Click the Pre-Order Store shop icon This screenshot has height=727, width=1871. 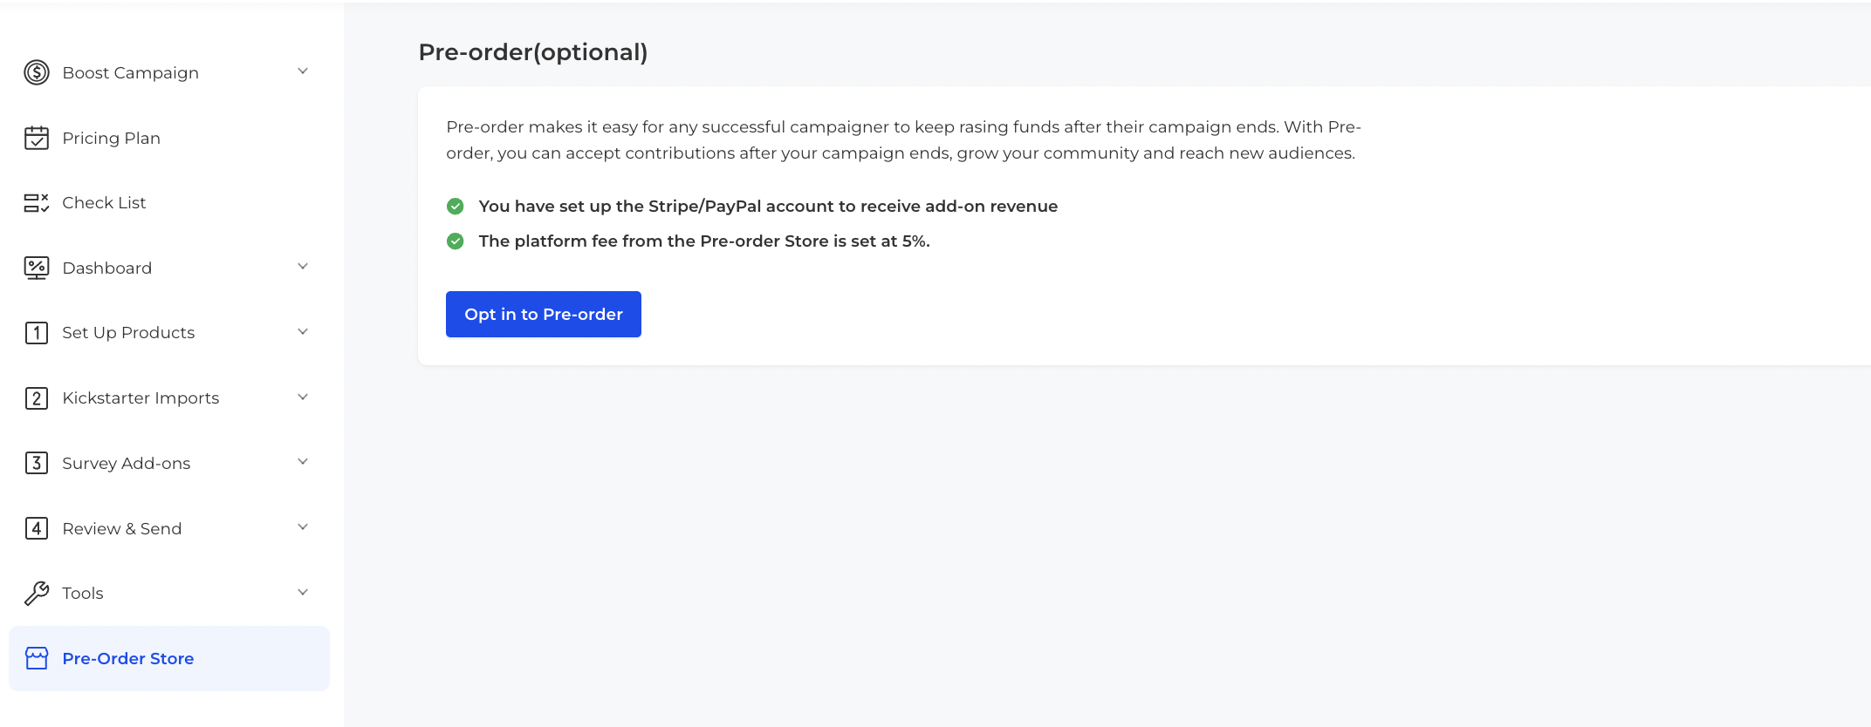click(37, 658)
